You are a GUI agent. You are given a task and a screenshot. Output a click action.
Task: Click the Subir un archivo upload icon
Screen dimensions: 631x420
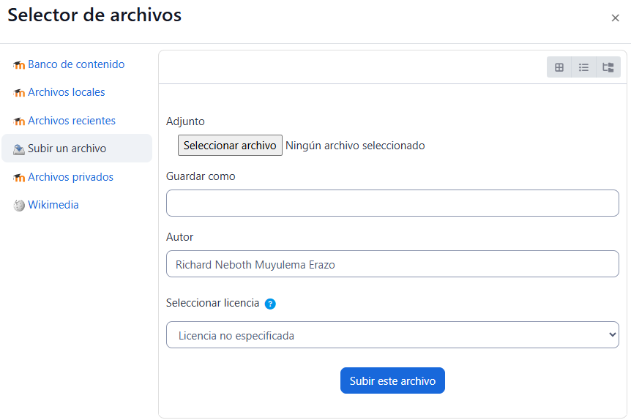pos(19,149)
